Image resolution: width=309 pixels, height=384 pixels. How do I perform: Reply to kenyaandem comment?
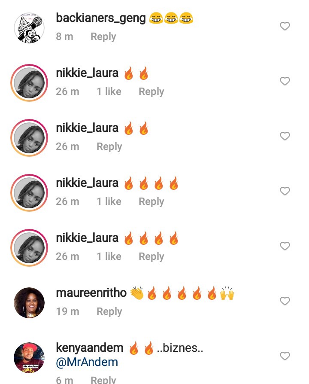(103, 380)
